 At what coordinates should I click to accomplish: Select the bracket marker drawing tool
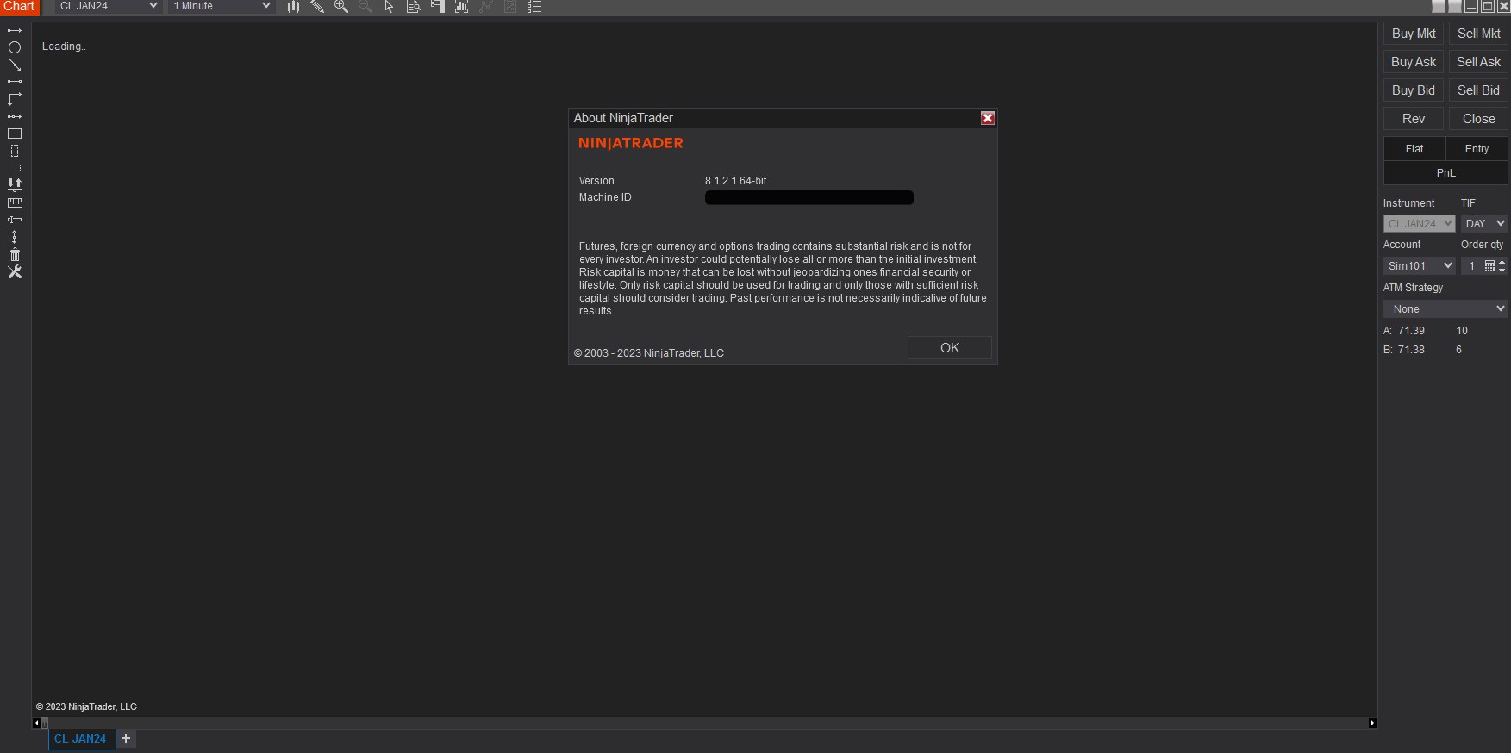pyautogui.click(x=15, y=220)
